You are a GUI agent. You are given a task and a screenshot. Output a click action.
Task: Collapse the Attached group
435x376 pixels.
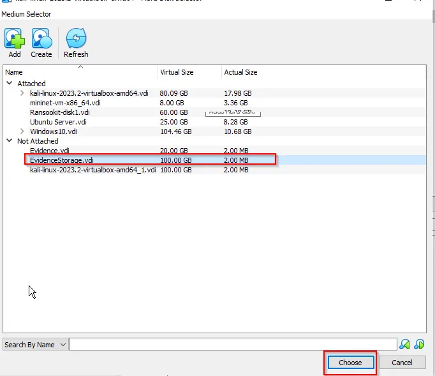click(9, 84)
